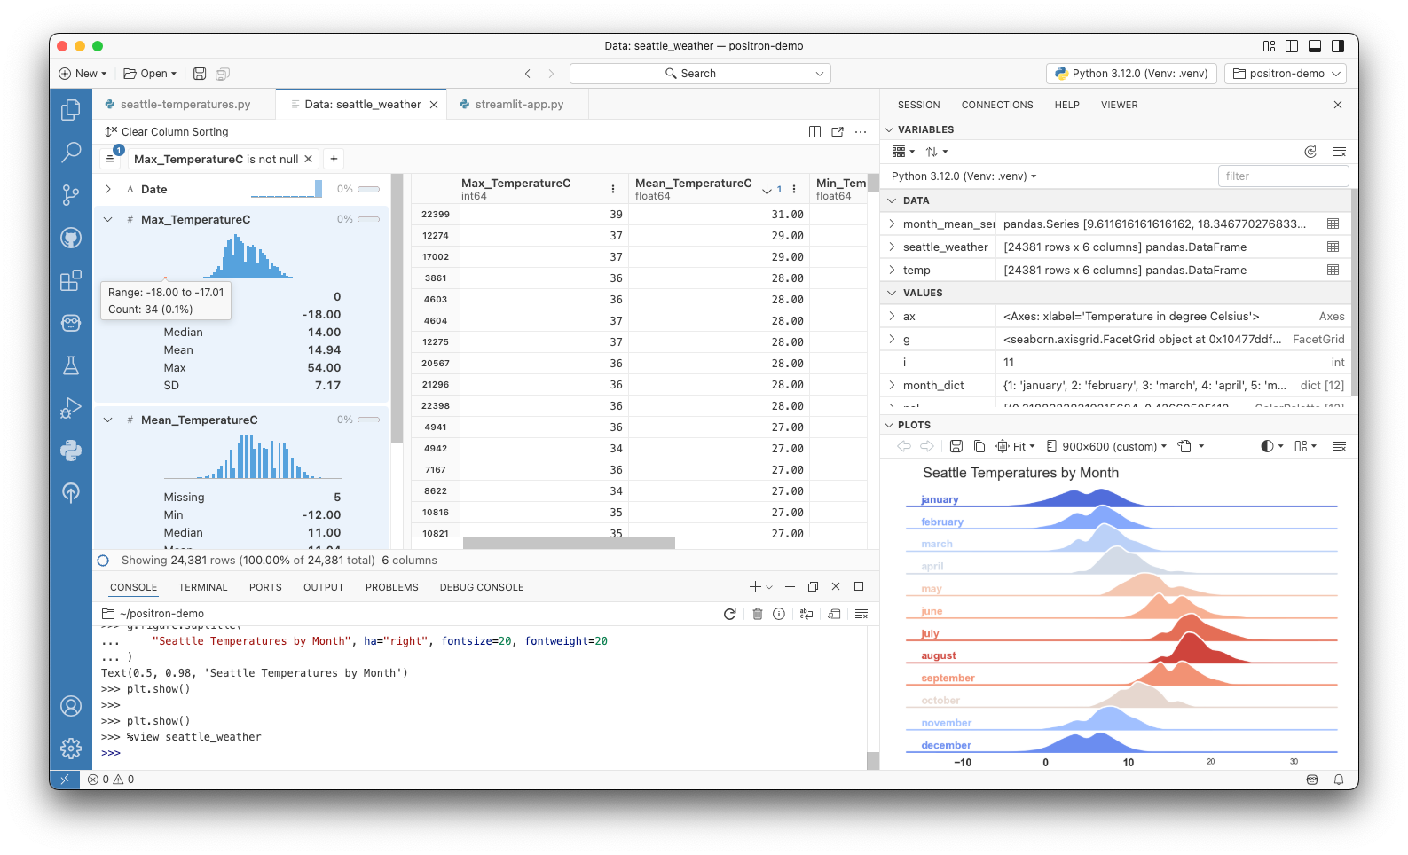The height and width of the screenshot is (855, 1408).
Task: Toggle the primary sidebar layout button
Action: click(1292, 46)
